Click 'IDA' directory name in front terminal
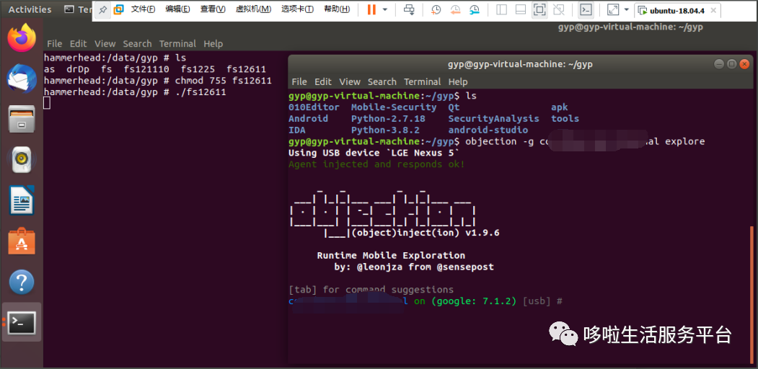758x369 pixels. (x=297, y=130)
